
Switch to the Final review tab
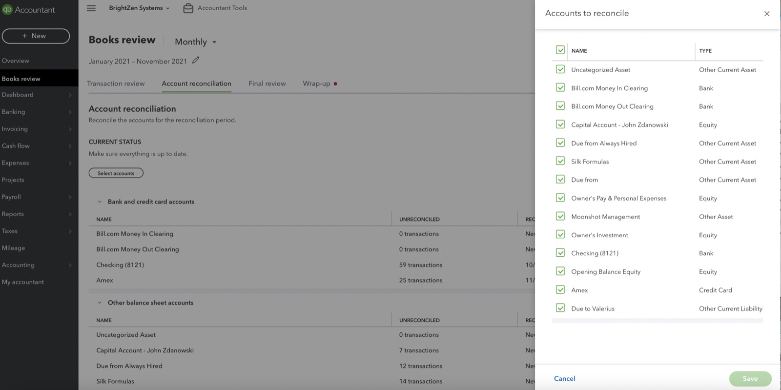(x=267, y=83)
